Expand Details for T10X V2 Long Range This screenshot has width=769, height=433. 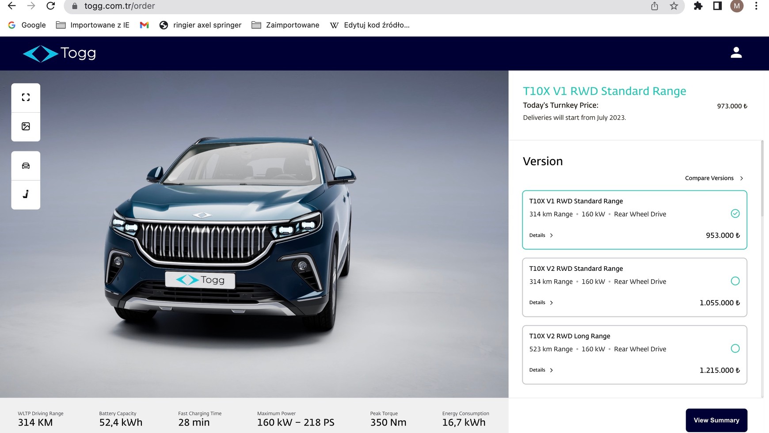[541, 370]
